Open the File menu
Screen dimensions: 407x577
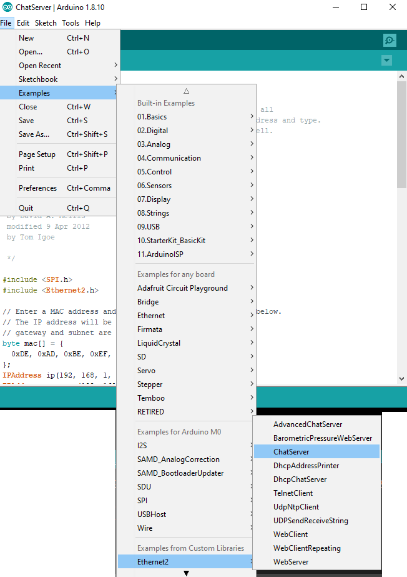coord(6,23)
